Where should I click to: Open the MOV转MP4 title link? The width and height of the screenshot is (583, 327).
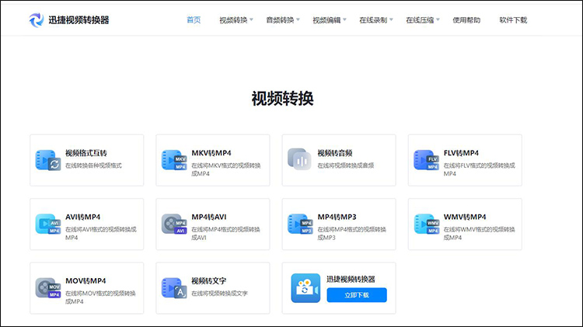pos(86,281)
